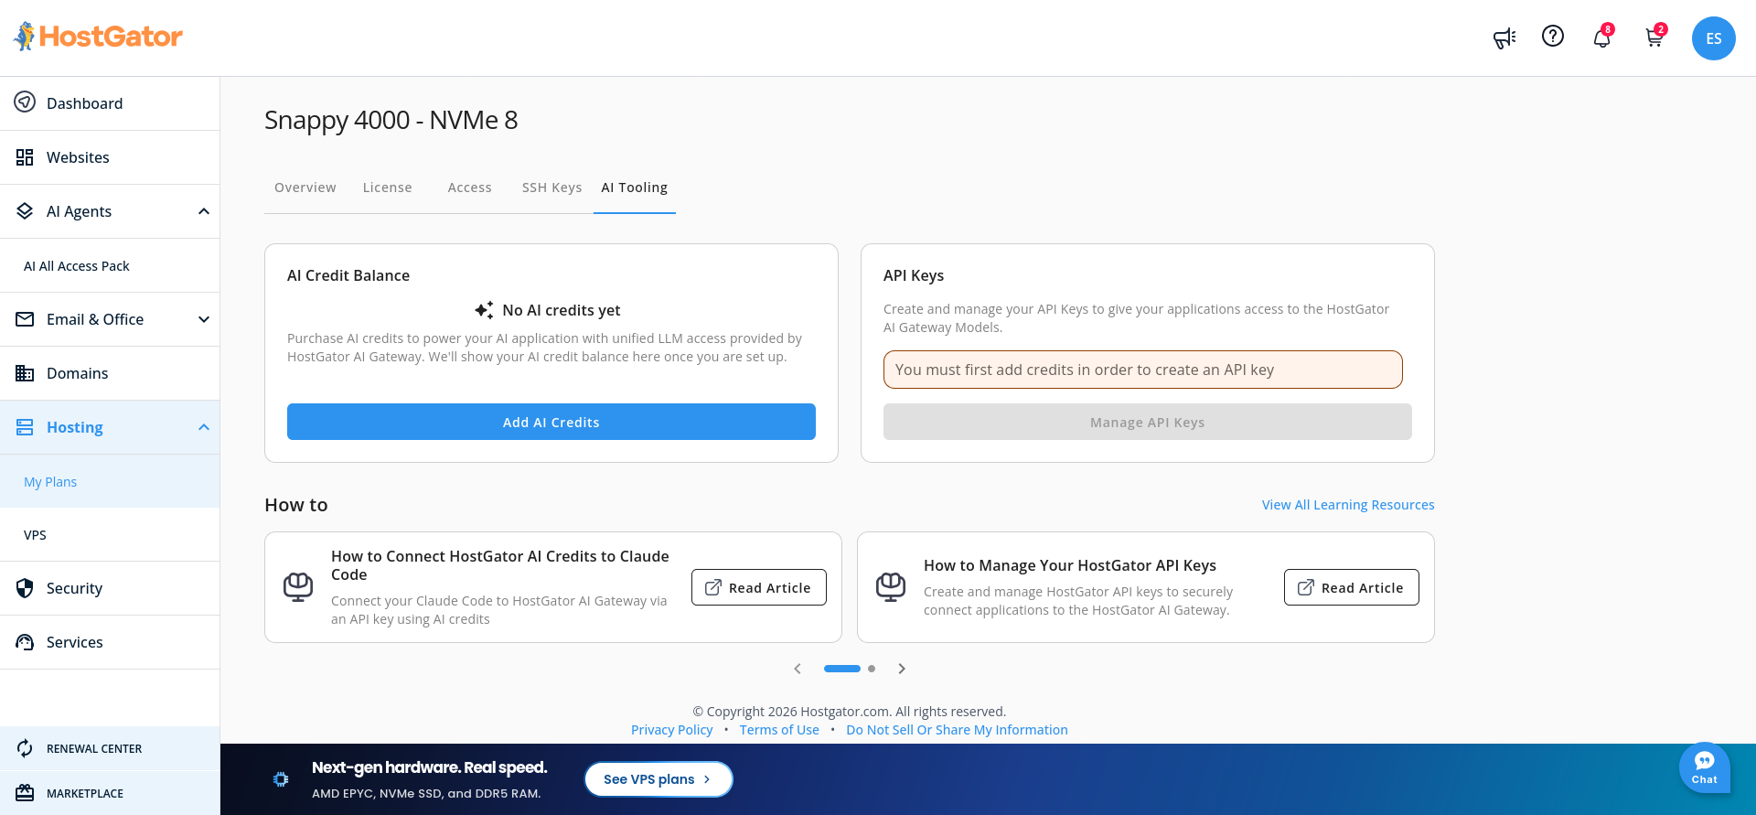The width and height of the screenshot is (1756, 815).
Task: Click the Dashboard compass icon
Action: [x=25, y=102]
